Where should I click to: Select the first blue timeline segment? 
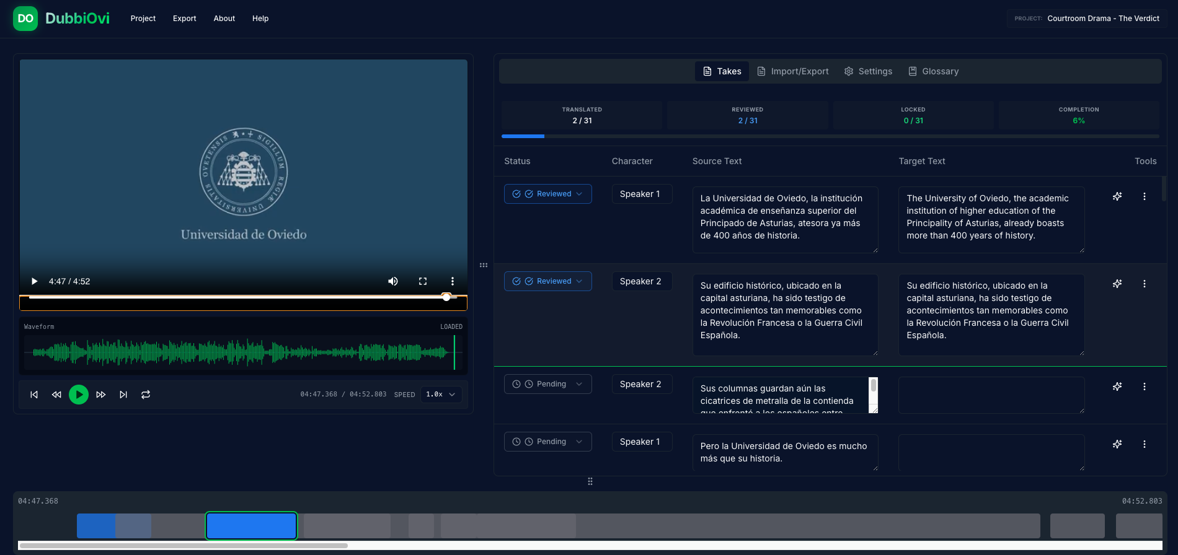coord(95,526)
